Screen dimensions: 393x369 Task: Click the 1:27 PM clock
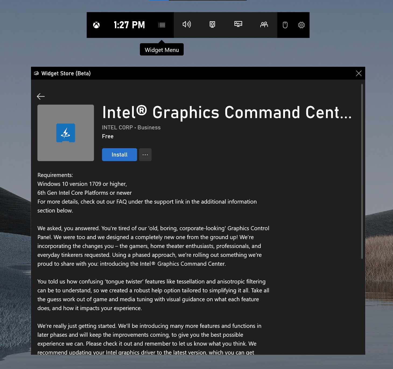pos(129,25)
